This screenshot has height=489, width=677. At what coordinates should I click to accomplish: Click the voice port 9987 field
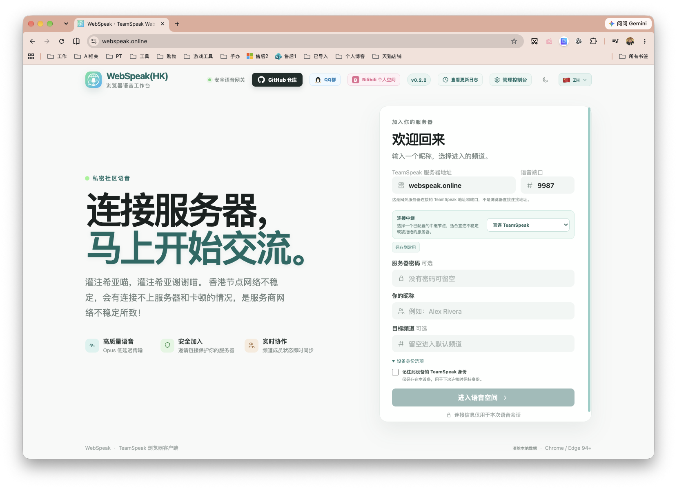(547, 185)
